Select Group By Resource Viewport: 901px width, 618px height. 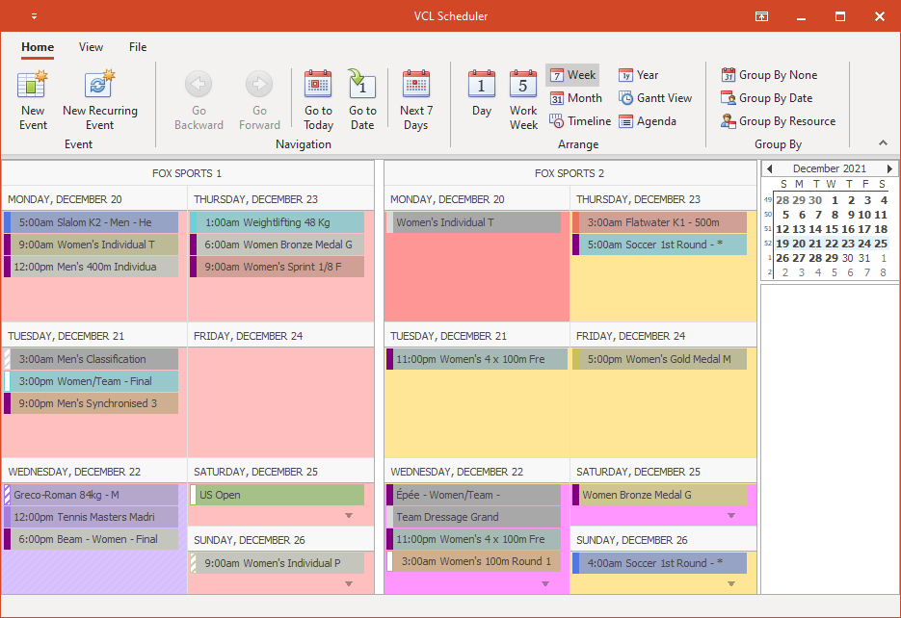pos(779,120)
